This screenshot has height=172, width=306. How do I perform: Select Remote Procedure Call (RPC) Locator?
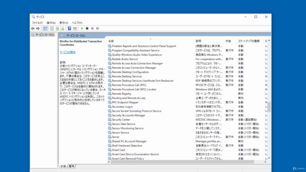(134, 89)
